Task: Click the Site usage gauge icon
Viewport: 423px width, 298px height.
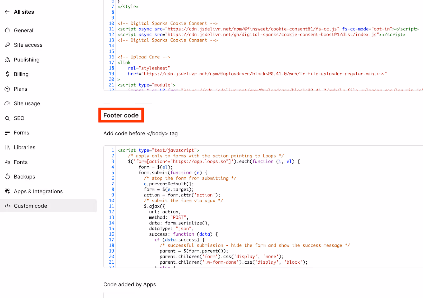Action: [7, 103]
